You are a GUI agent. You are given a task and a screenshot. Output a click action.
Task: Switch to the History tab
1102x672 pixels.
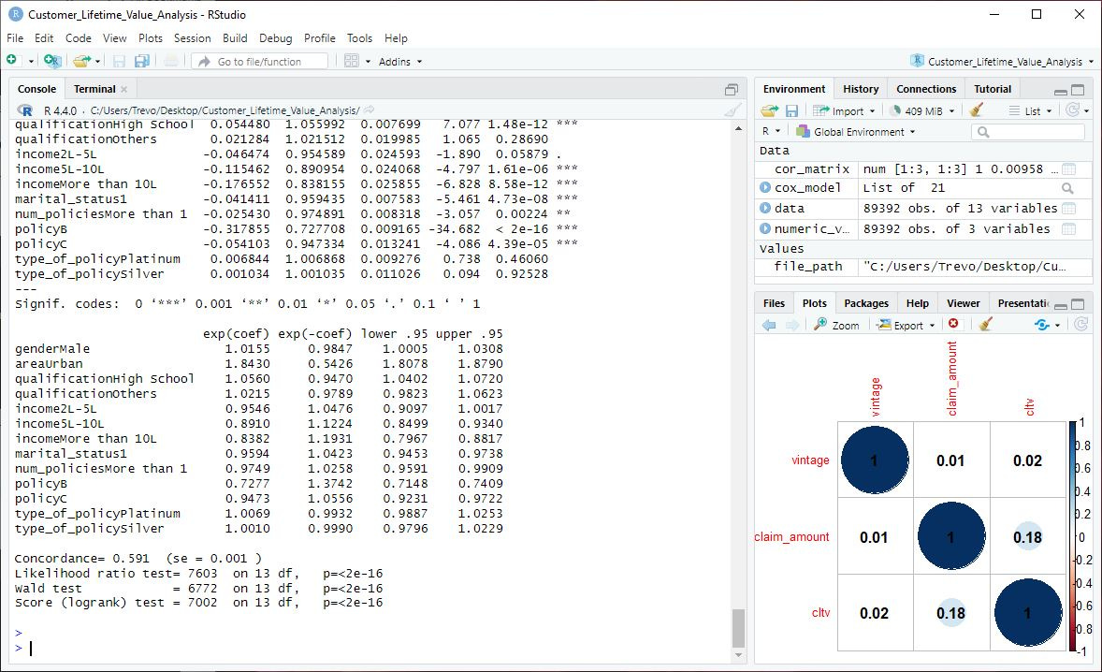(861, 89)
